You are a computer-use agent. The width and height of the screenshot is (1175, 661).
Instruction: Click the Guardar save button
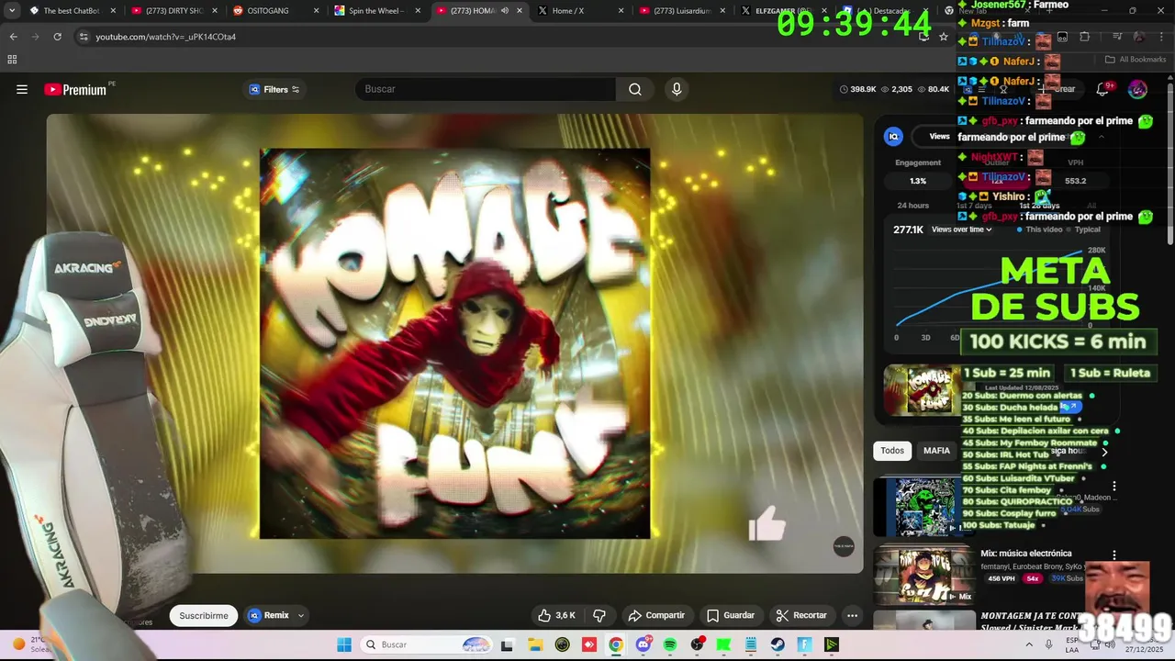point(731,616)
